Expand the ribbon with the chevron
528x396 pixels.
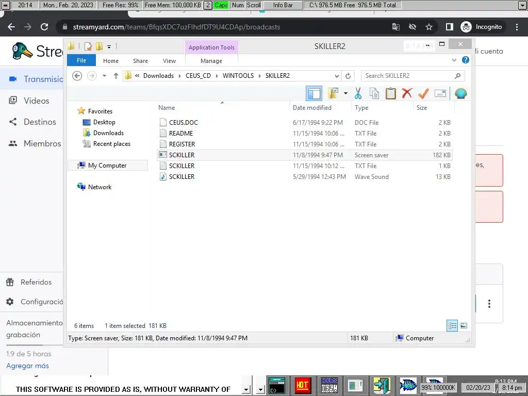coord(454,60)
